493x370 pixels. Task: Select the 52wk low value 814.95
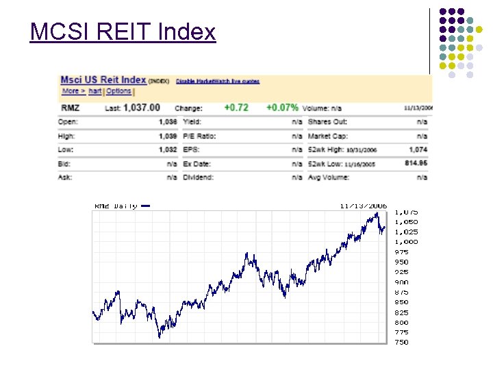pos(416,163)
